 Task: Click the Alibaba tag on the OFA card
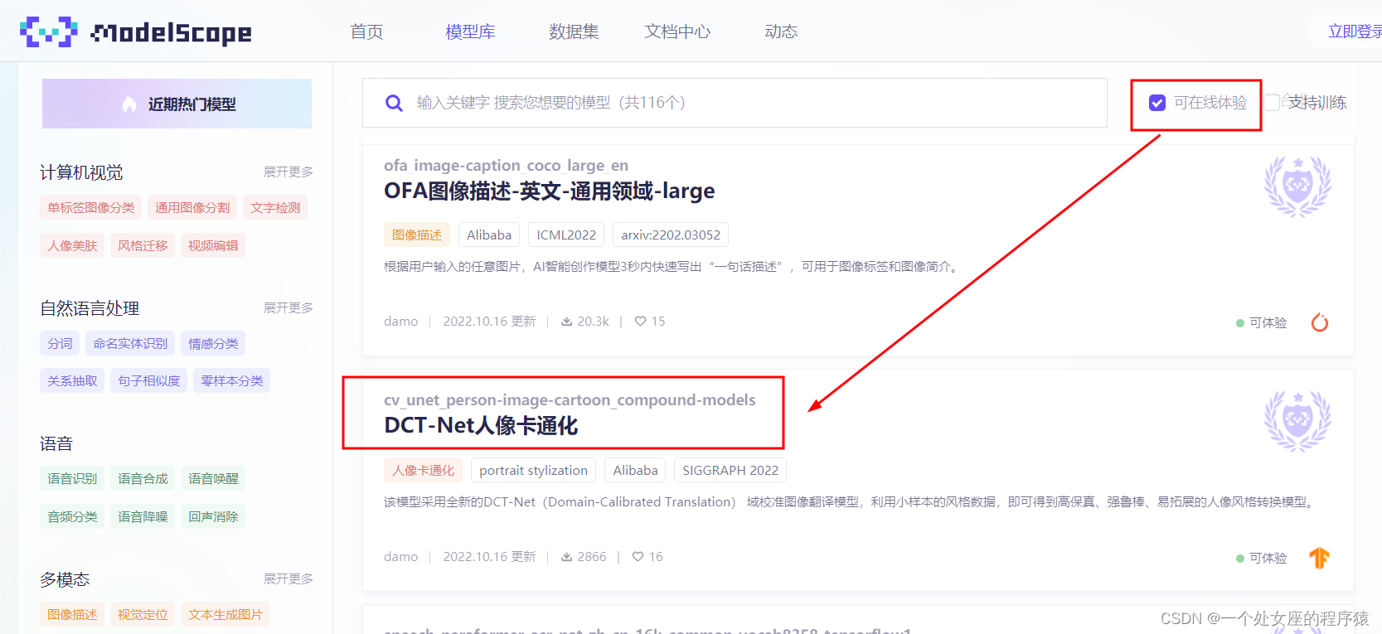[489, 235]
